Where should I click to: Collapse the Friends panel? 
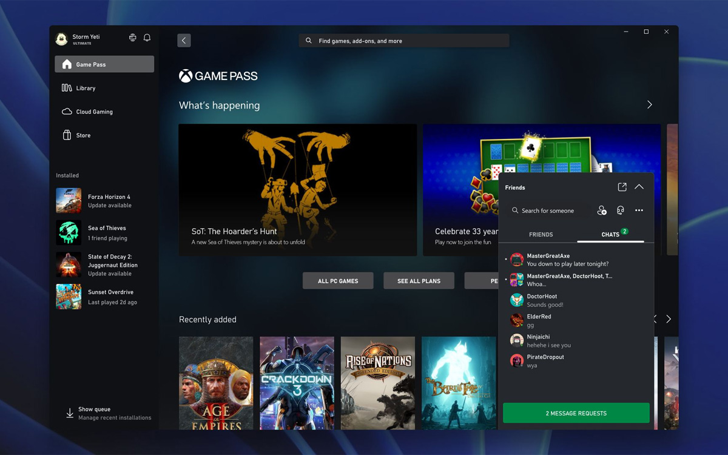pos(639,187)
